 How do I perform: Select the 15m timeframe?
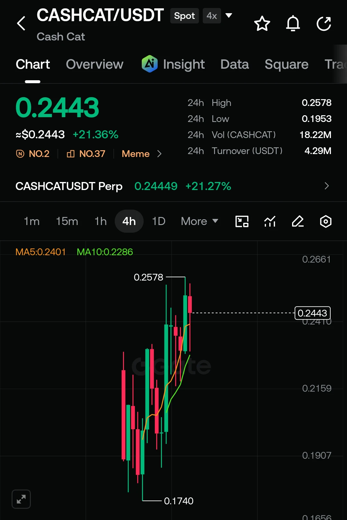click(67, 221)
